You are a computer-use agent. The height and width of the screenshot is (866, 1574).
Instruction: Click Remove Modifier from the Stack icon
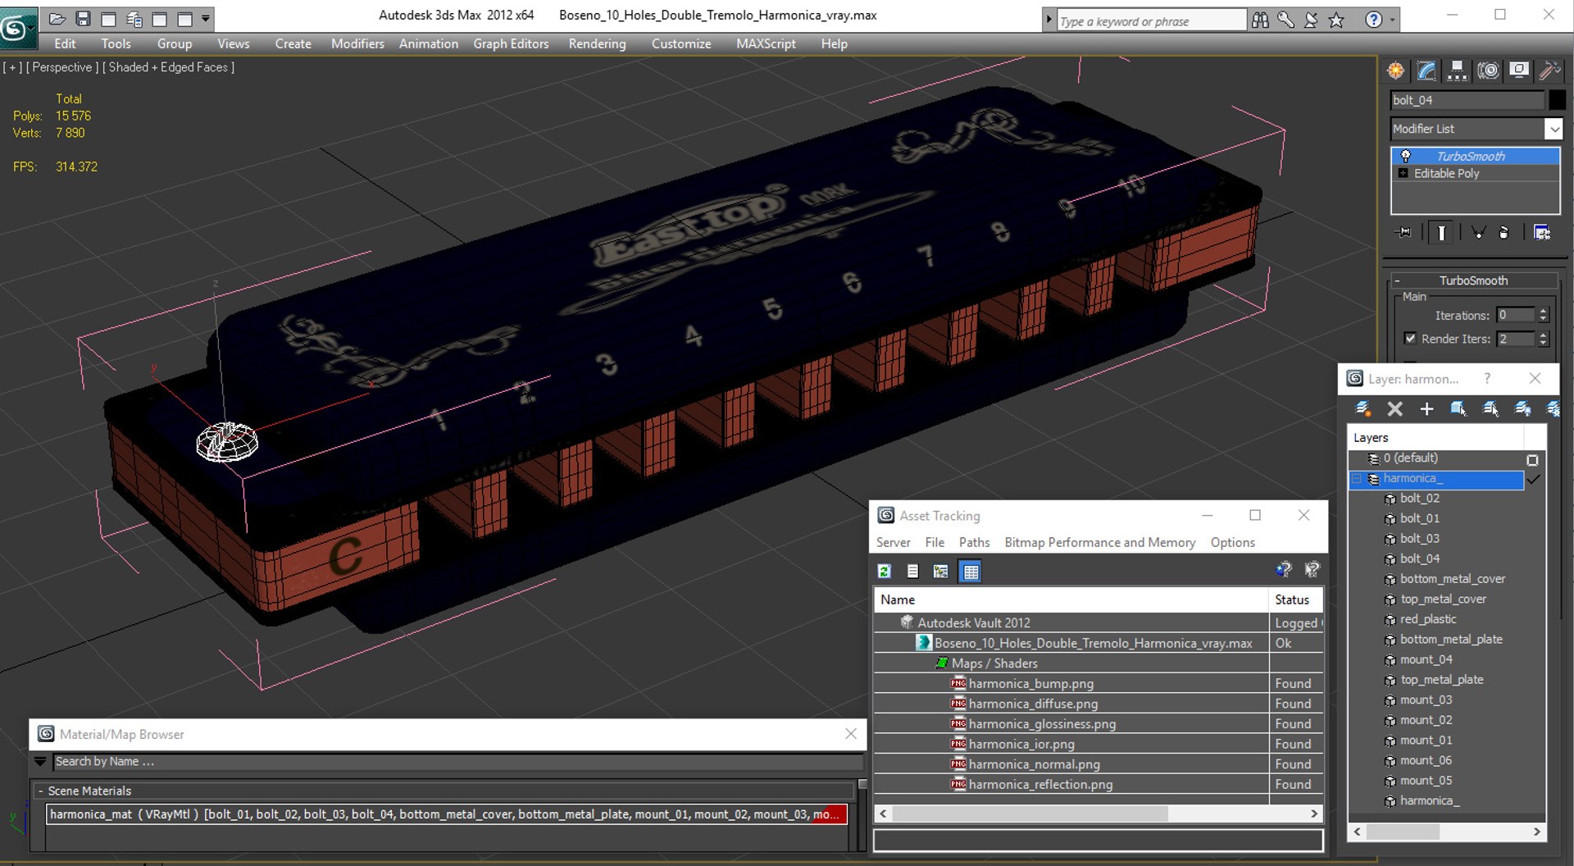(x=1503, y=233)
